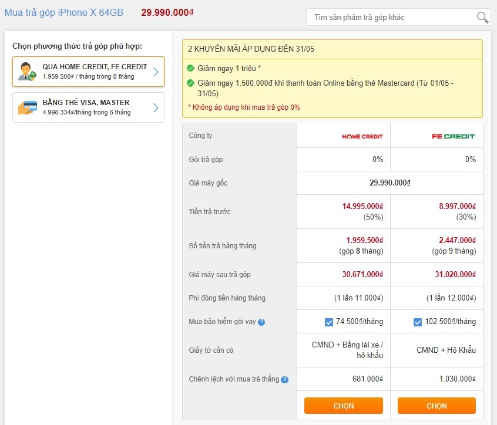The width and height of the screenshot is (497, 425).
Task: Uncheck FE Credit 102.500đ/tháng insurance checkbox
Action: (418, 322)
